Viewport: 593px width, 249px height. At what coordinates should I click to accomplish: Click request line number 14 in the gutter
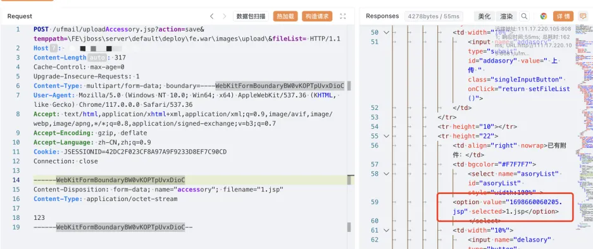coord(16,180)
